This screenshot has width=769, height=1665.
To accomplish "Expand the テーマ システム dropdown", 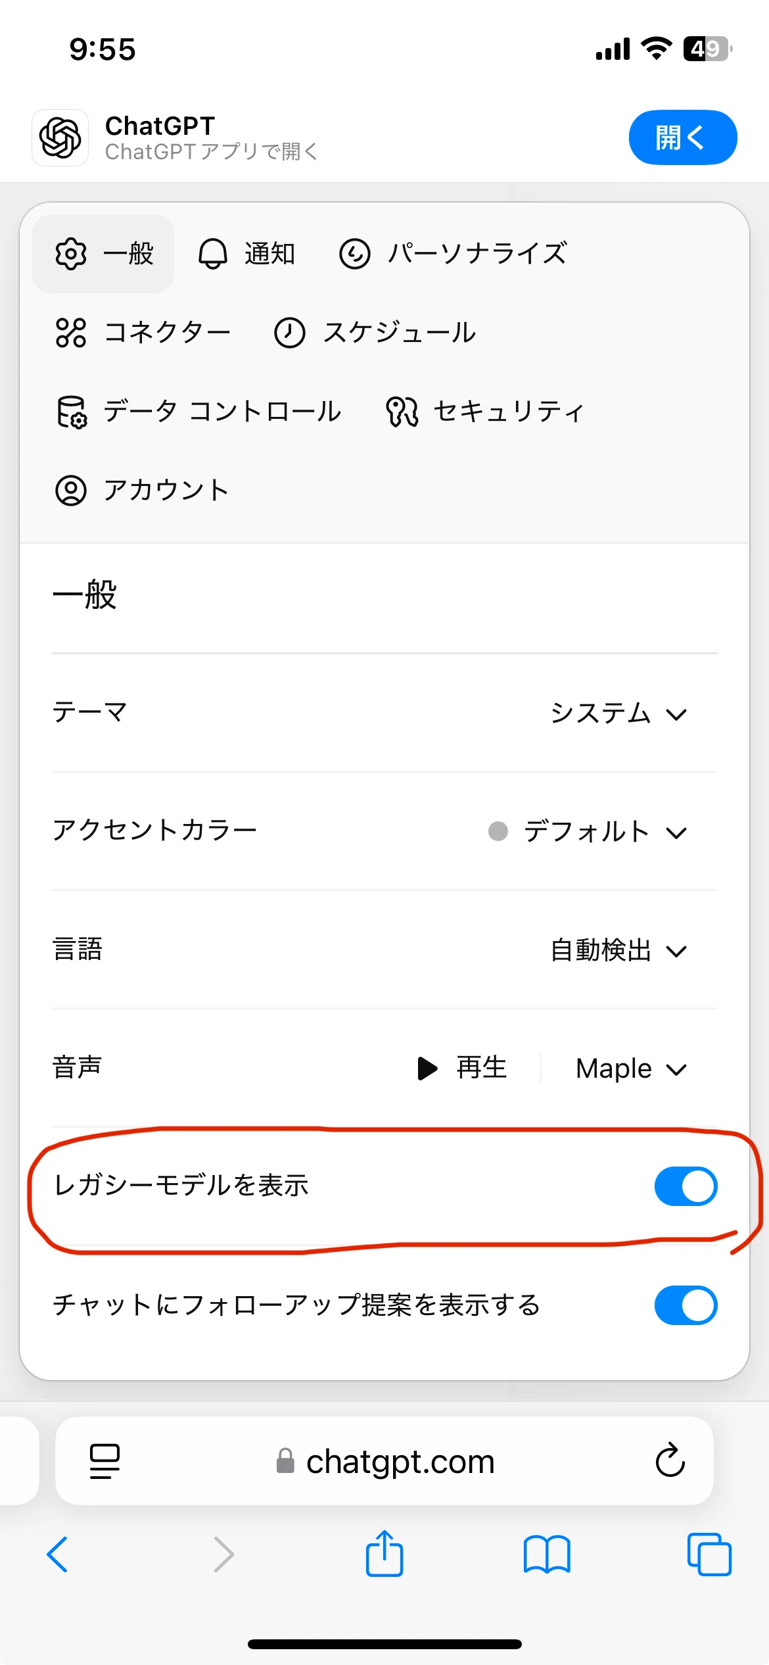I will point(618,713).
